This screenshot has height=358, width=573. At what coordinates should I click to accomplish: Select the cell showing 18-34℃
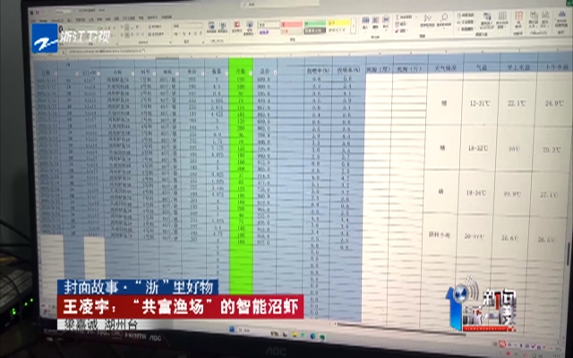pyautogui.click(x=475, y=193)
